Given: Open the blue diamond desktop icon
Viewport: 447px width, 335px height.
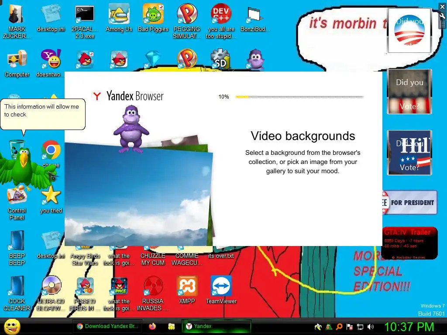Looking at the screenshot, I should pyautogui.click(x=153, y=59).
